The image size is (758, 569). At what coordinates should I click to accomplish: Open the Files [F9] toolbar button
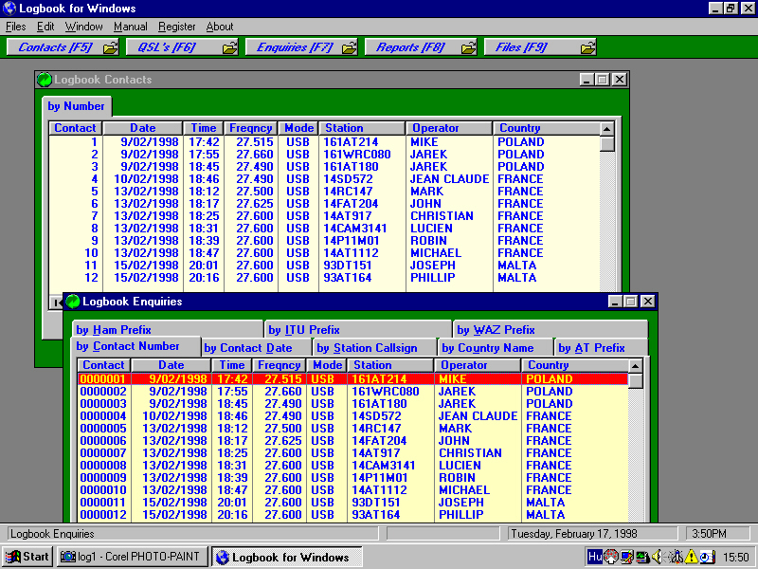(540, 47)
